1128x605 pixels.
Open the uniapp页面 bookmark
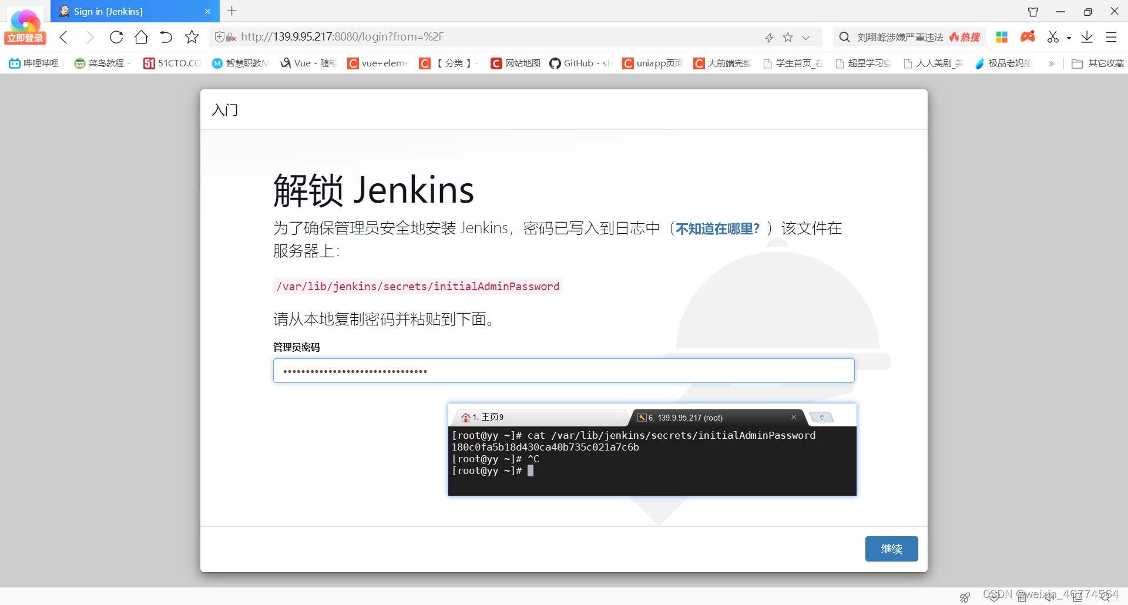pos(653,63)
